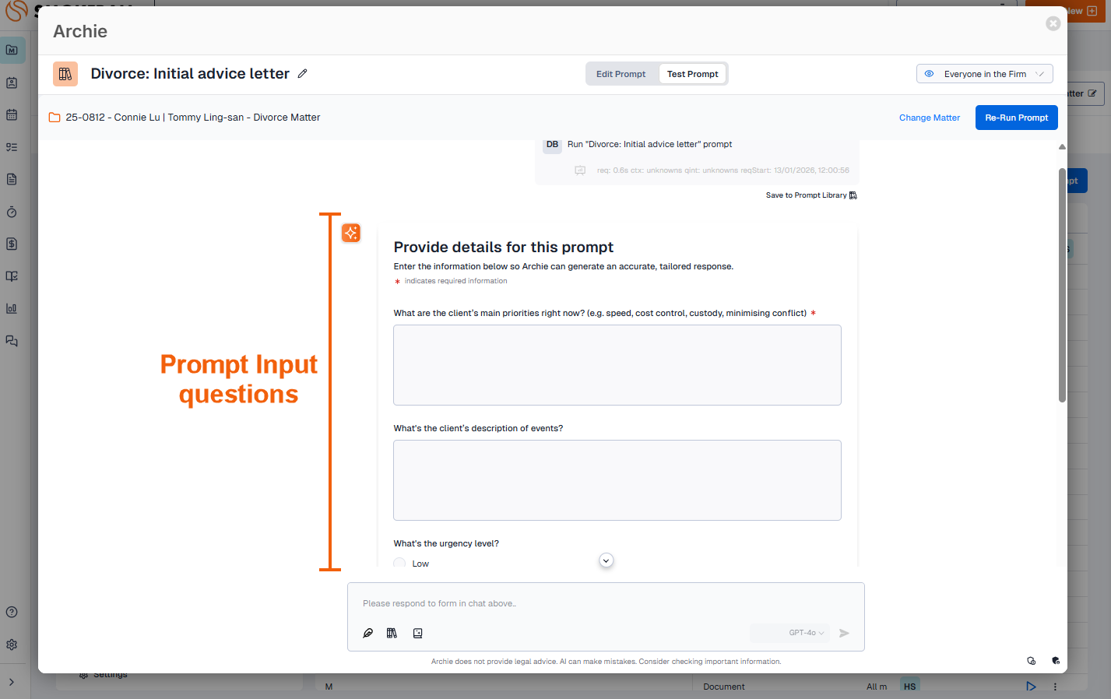Click the scroll-down chevron circle button
Screen dimensions: 1111x699
pos(606,560)
